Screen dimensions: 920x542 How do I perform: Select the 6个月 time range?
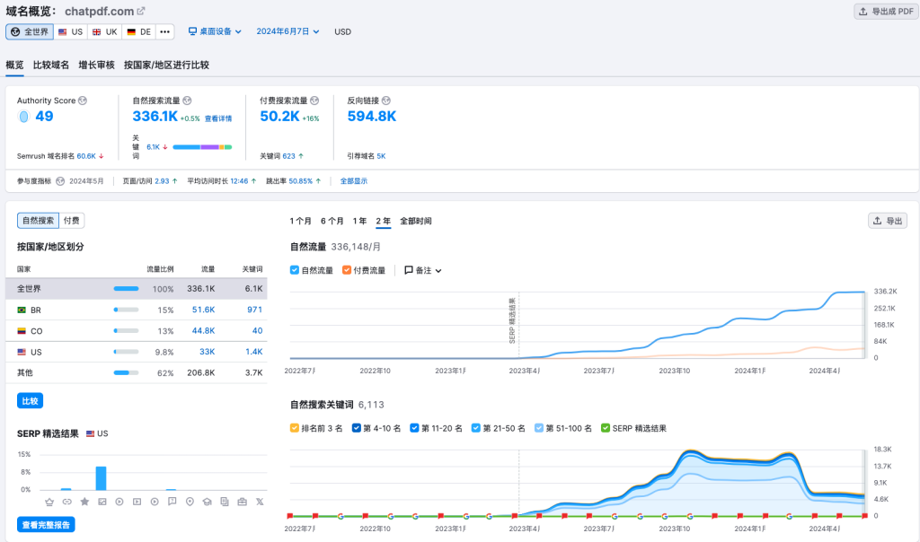pyautogui.click(x=332, y=221)
